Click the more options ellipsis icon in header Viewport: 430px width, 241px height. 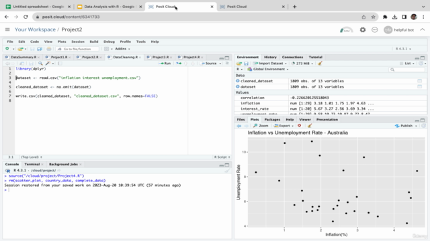(x=375, y=29)
